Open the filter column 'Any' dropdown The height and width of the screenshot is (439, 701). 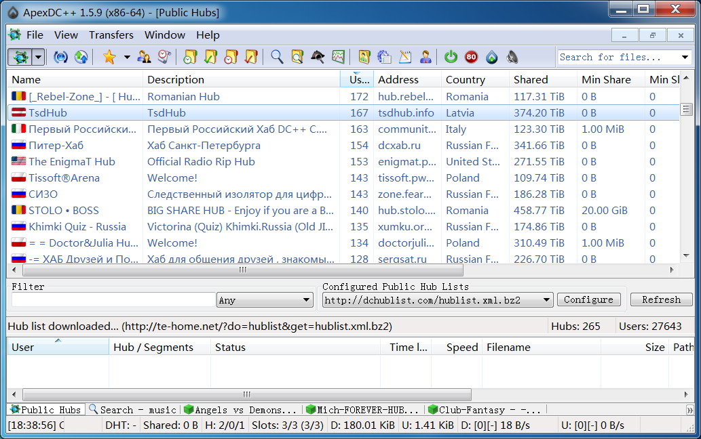coord(264,300)
